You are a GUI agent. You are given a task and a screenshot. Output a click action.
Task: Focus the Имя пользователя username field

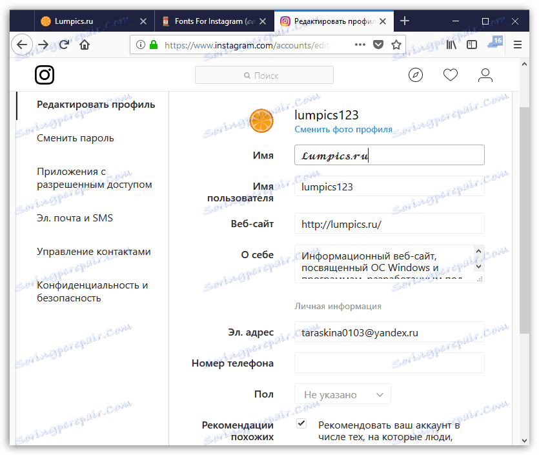[x=389, y=187]
